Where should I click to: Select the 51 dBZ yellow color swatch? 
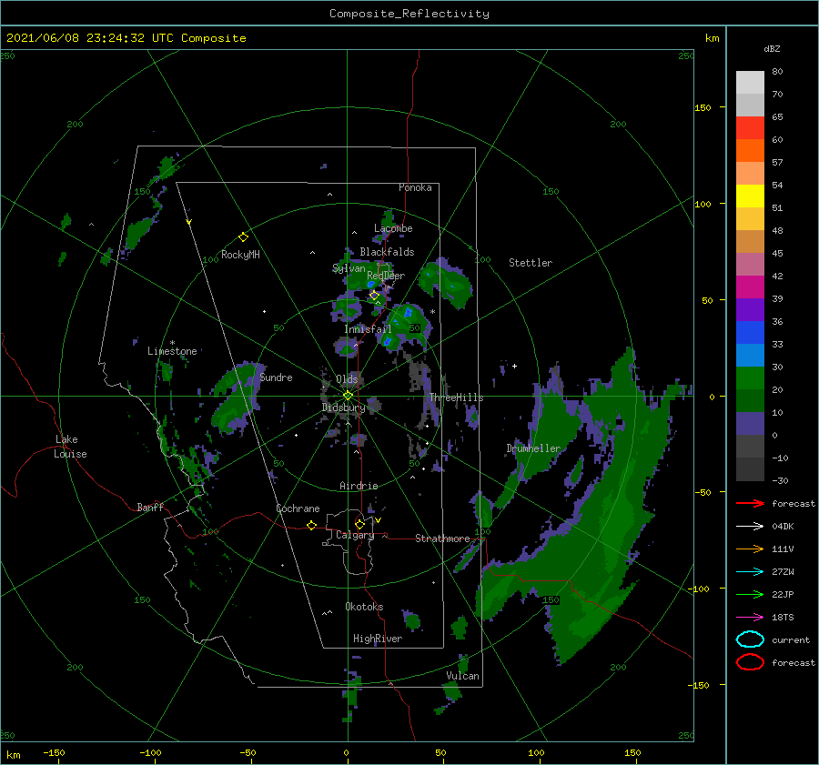point(750,196)
